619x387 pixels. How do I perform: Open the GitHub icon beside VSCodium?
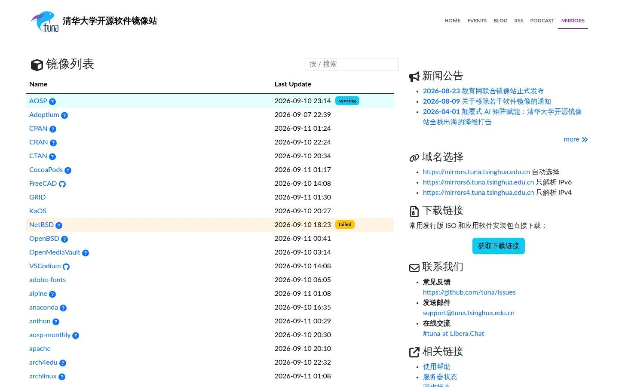click(x=66, y=267)
